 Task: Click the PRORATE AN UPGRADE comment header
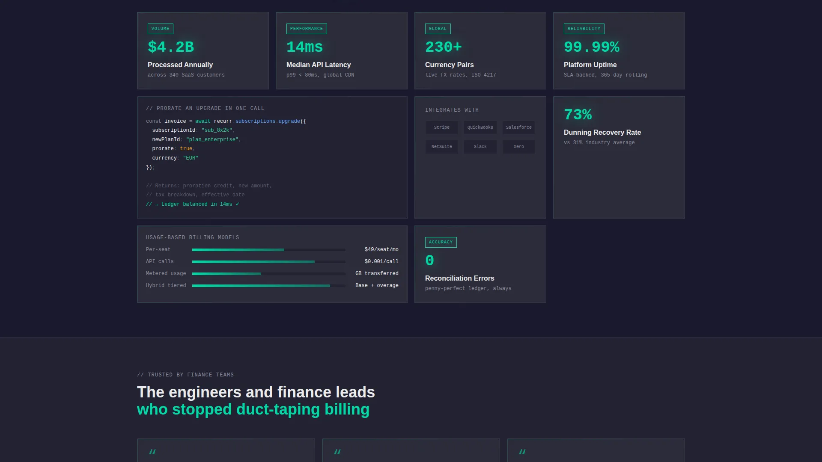(x=205, y=108)
